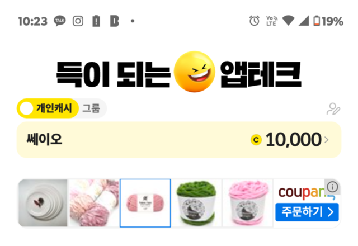Open the green yarn ball thumbnail
The height and width of the screenshot is (246, 358).
pos(196,203)
